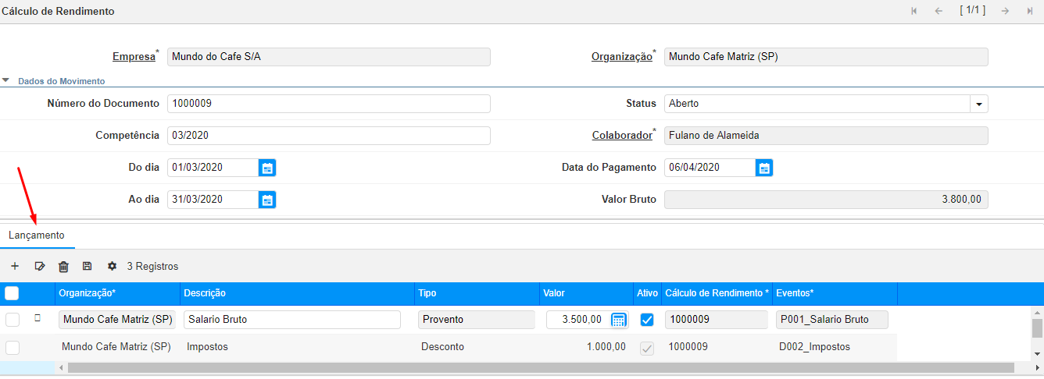
Task: Open the Status dropdown
Action: (979, 104)
